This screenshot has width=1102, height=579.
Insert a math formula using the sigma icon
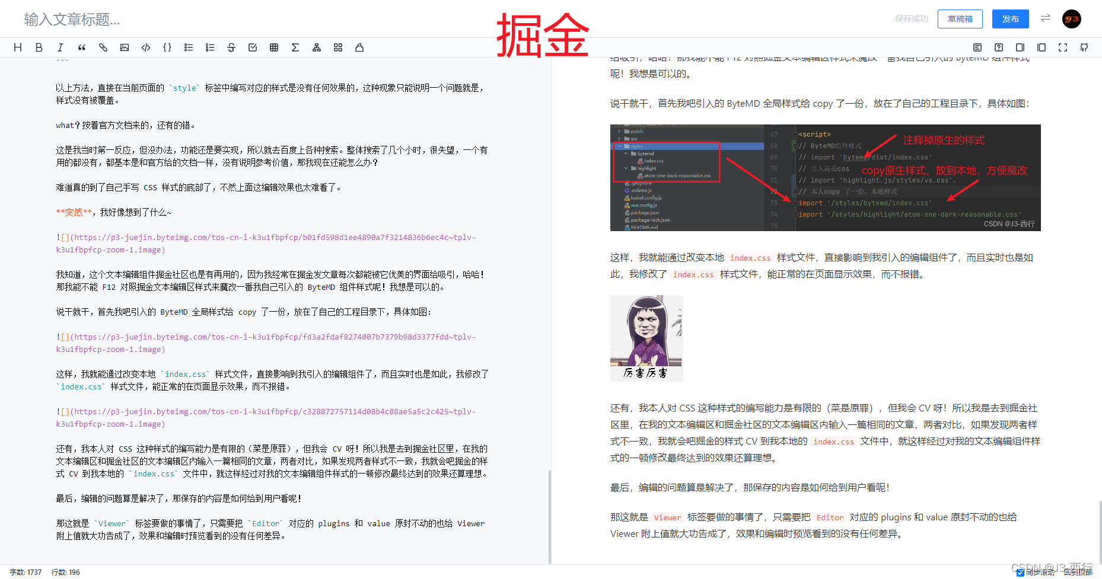pyautogui.click(x=295, y=47)
